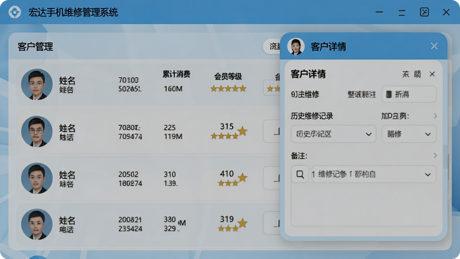The width and height of the screenshot is (460, 259).
Task: Open the dropdown below 加D立费
Action: (x=409, y=134)
